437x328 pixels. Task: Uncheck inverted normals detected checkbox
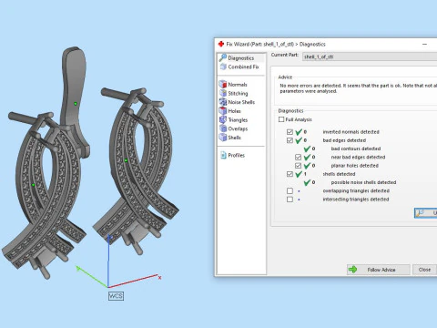click(x=290, y=132)
